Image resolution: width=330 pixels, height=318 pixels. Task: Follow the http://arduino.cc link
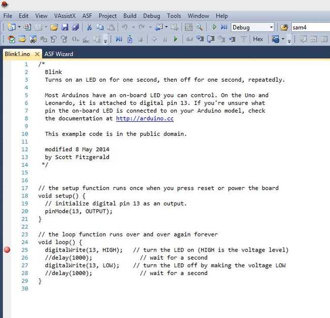pyautogui.click(x=145, y=118)
